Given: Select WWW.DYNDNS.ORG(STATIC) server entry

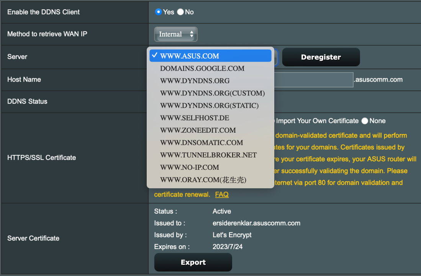Looking at the screenshot, I should click(x=210, y=105).
